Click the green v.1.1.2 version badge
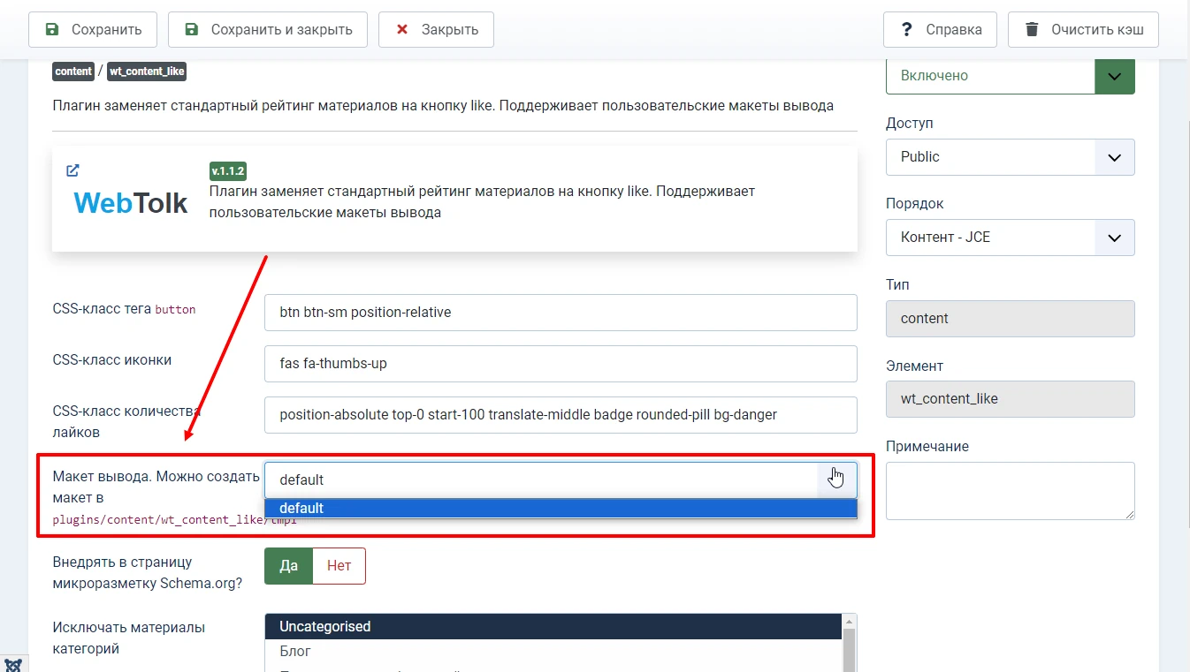 pyautogui.click(x=227, y=170)
